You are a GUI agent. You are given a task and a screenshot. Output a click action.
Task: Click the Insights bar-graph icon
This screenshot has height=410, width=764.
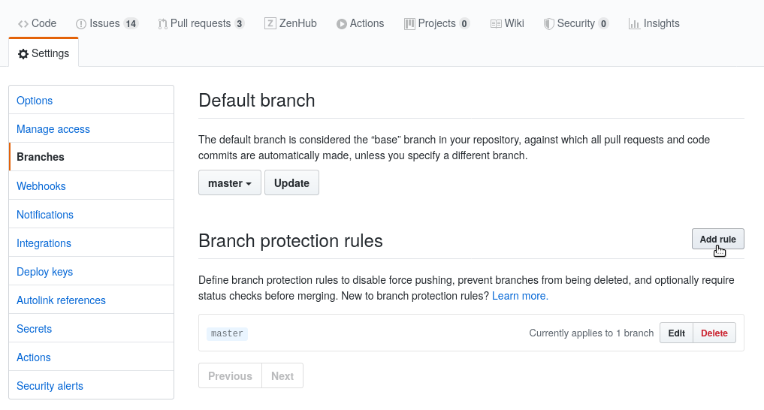tap(634, 24)
